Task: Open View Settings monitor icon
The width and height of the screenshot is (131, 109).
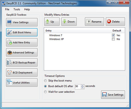Action: click(9, 22)
